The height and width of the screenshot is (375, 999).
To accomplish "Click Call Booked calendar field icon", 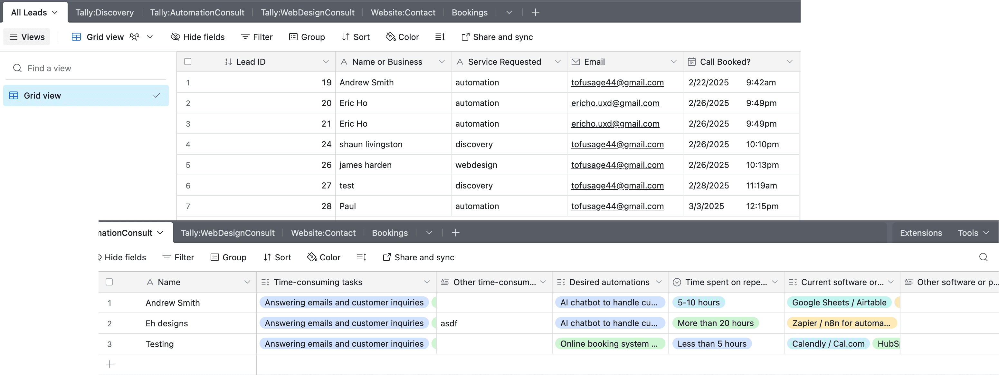I will [x=691, y=62].
